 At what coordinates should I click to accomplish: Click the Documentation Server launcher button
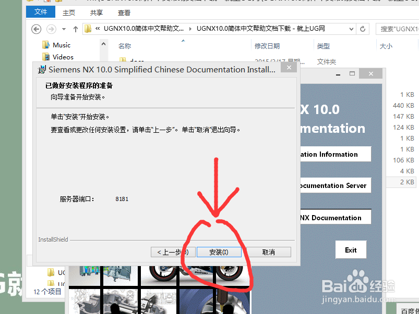(336, 185)
